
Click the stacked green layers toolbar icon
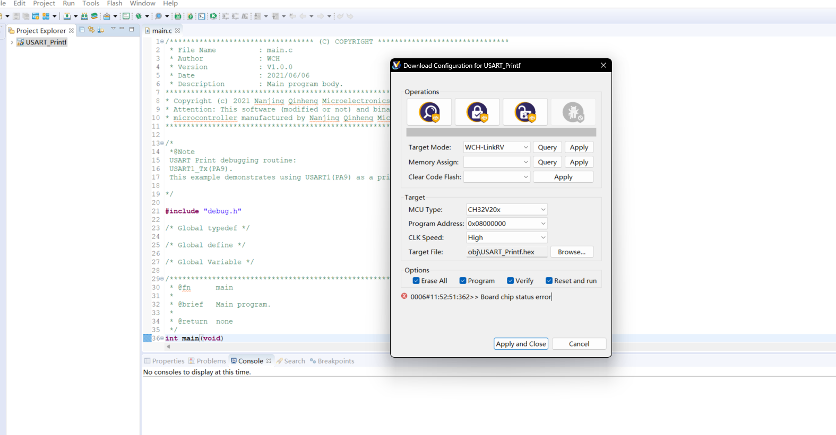click(94, 16)
